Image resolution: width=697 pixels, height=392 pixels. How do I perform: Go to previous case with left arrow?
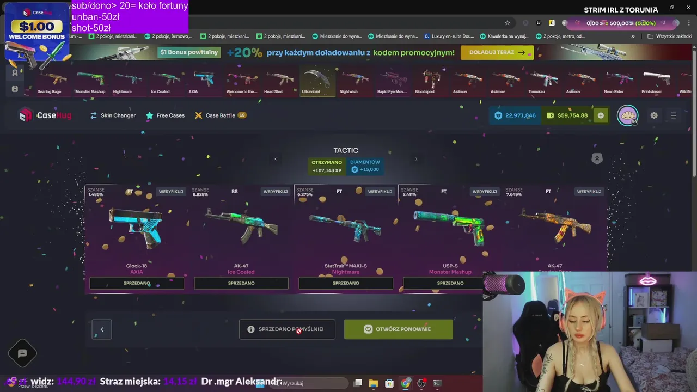[276, 159]
